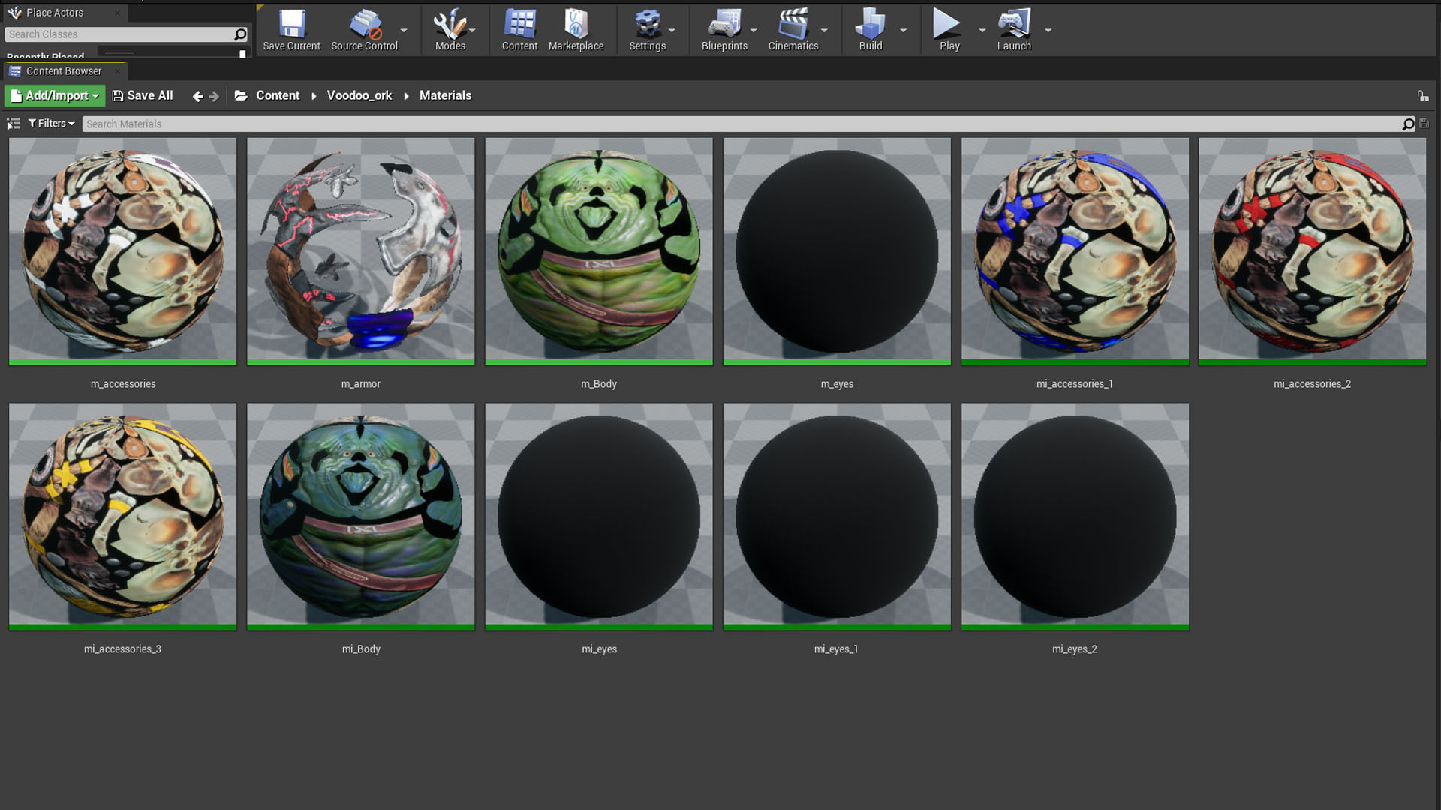1441x810 pixels.
Task: Click the Modes toolbar icon
Action: (449, 30)
